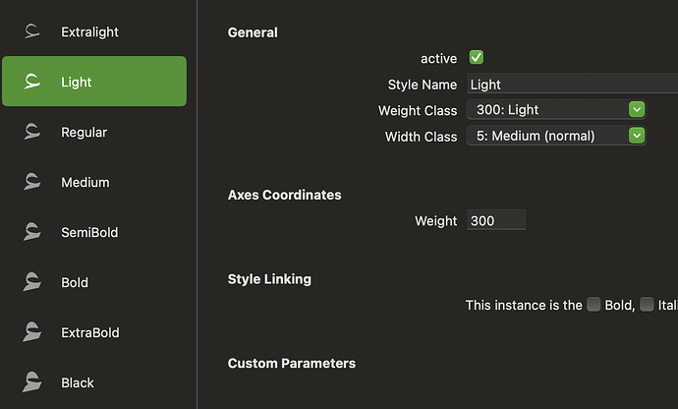Click the Style Name text field
678x409 pixels.
(x=573, y=84)
